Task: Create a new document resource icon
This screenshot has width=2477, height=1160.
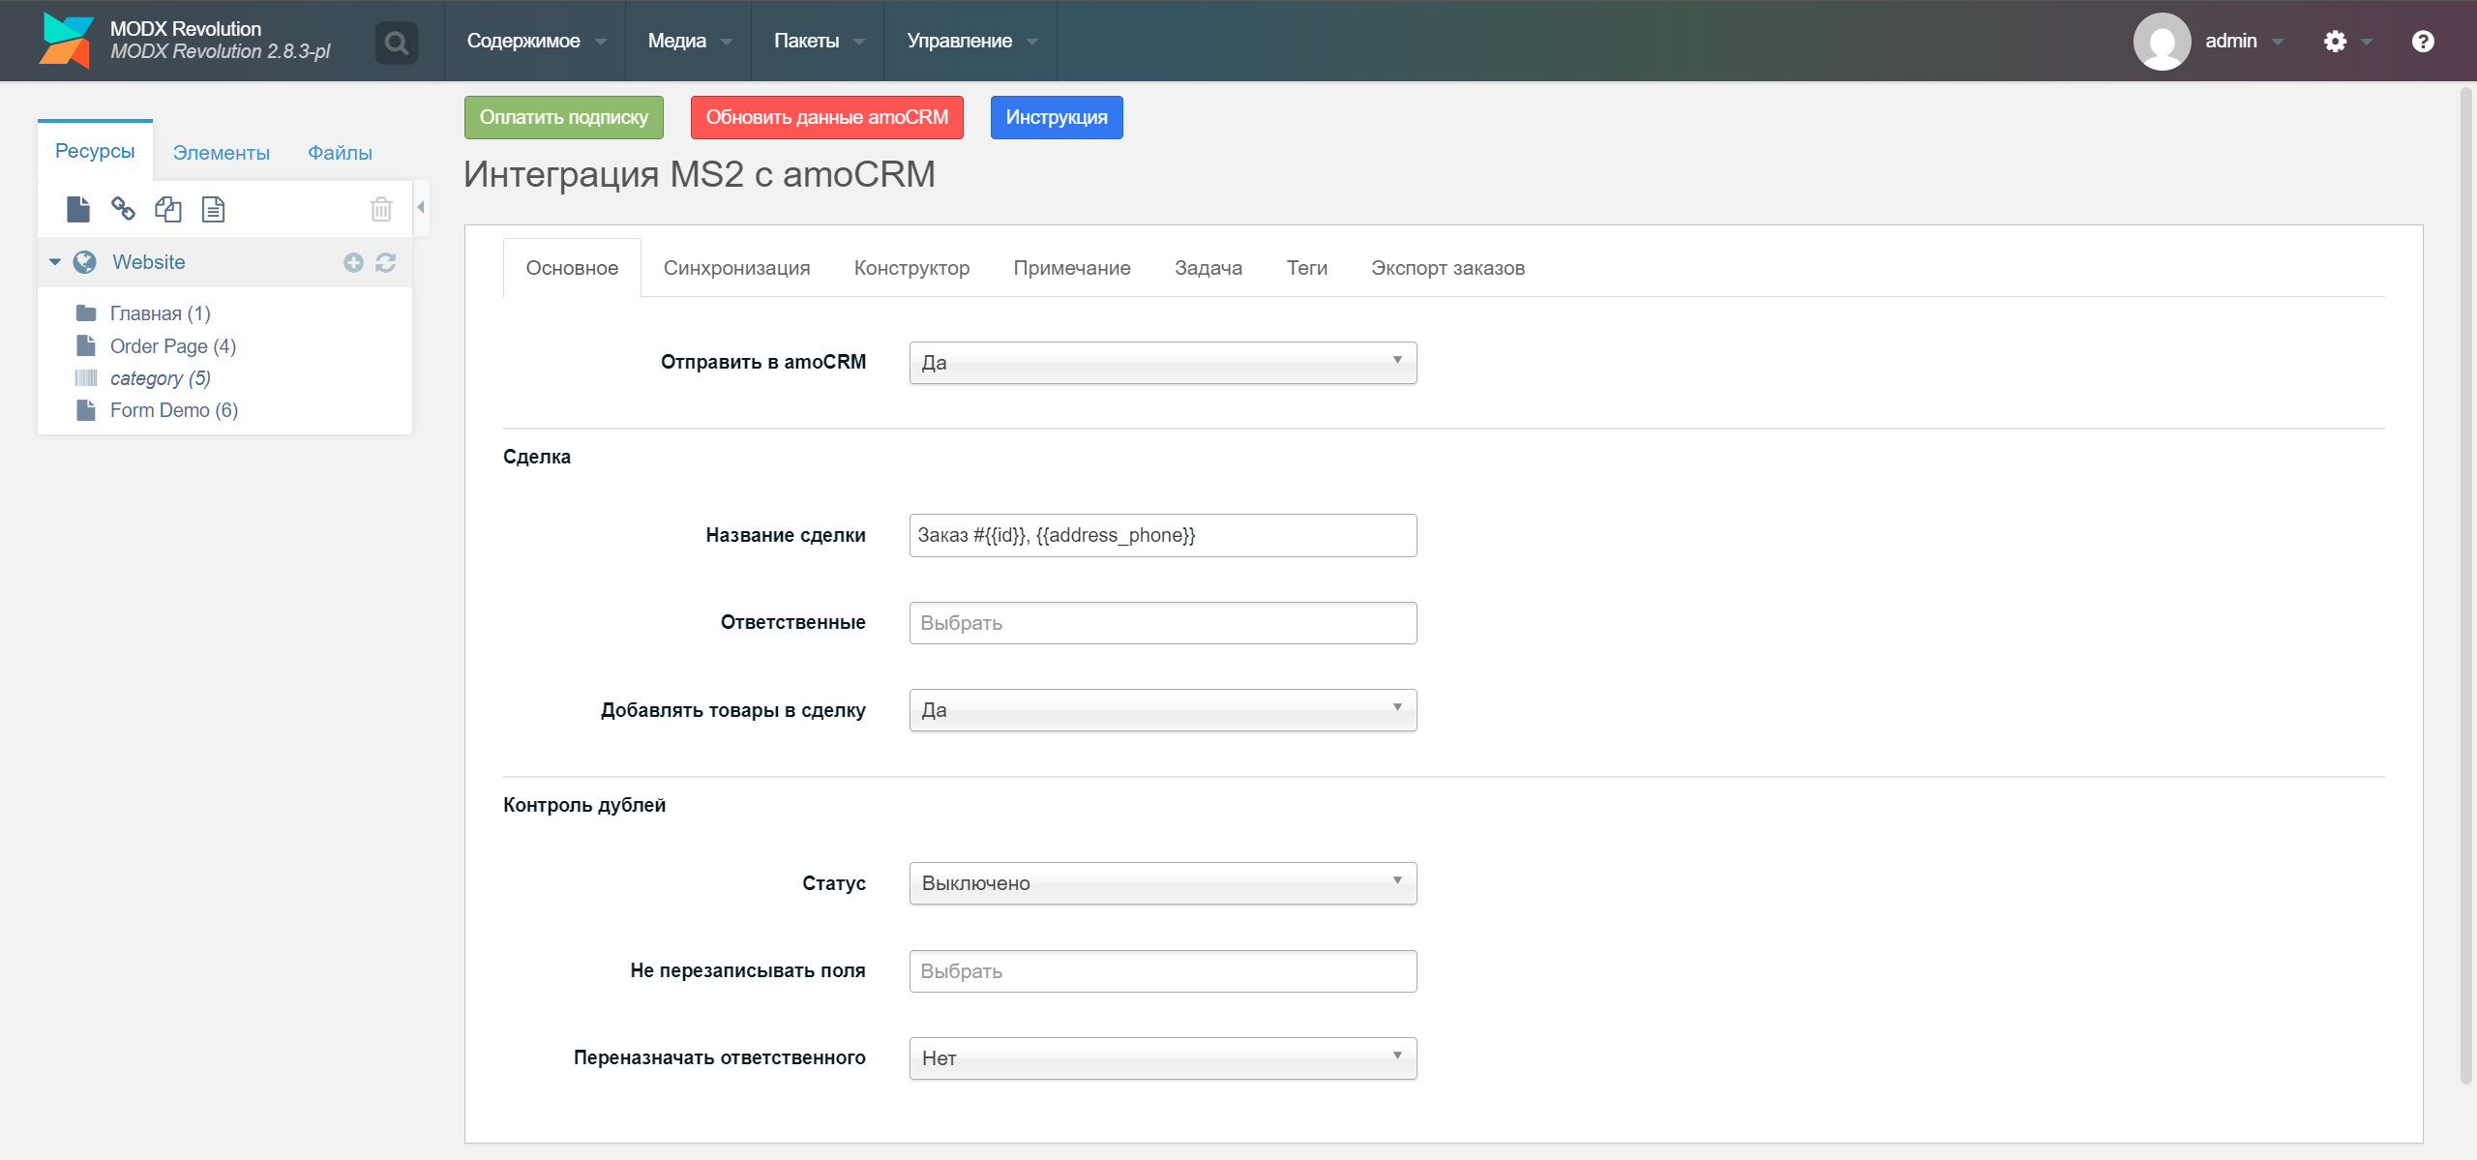Action: pyautogui.click(x=77, y=209)
